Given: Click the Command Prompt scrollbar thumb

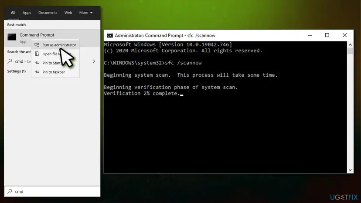Looking at the screenshot, I should point(350,51).
